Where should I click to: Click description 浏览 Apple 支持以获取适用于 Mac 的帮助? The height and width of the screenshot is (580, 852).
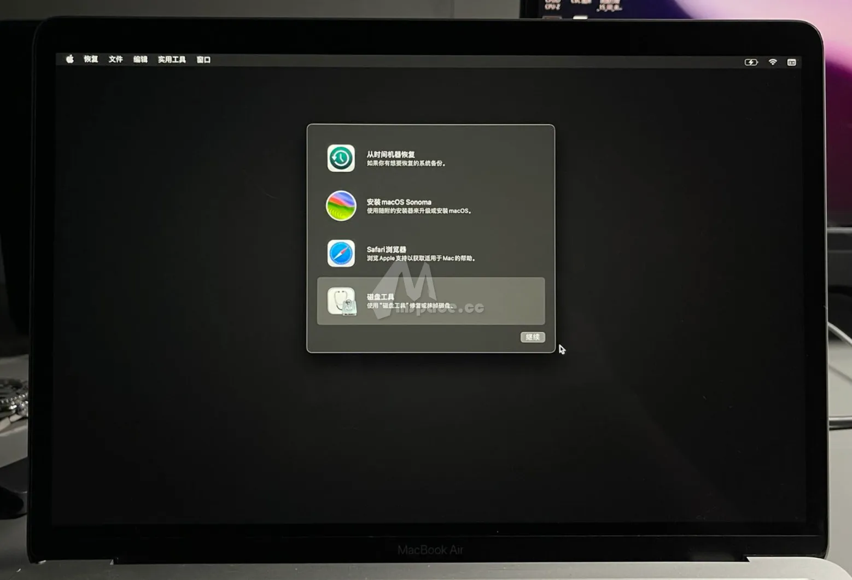point(421,259)
